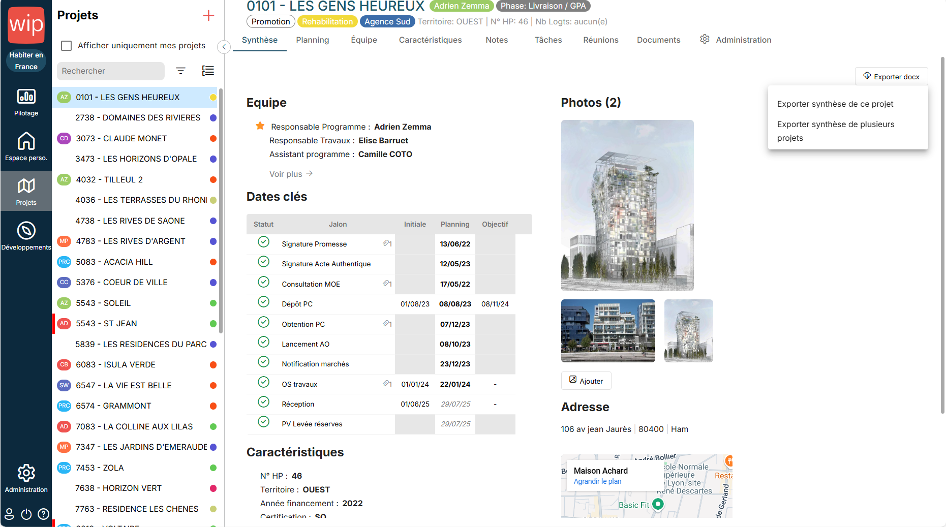Image resolution: width=946 pixels, height=527 pixels.
Task: Click the Rehabilitation tag chip
Action: pyautogui.click(x=327, y=21)
